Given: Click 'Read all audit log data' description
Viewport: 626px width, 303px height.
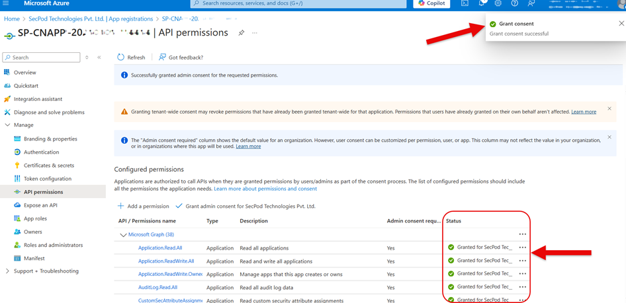Looking at the screenshot, I should point(267,287).
